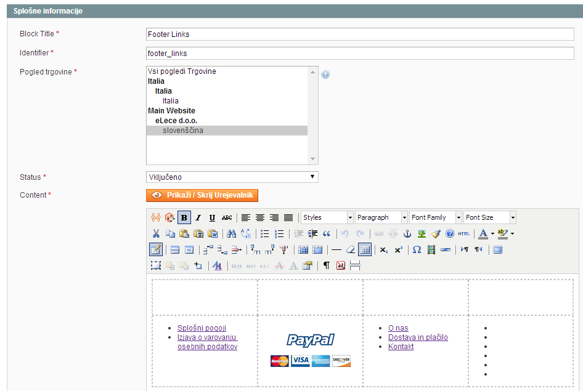The height and width of the screenshot is (391, 583).
Task: Click the Remove Formatting eraser icon
Action: click(350, 249)
